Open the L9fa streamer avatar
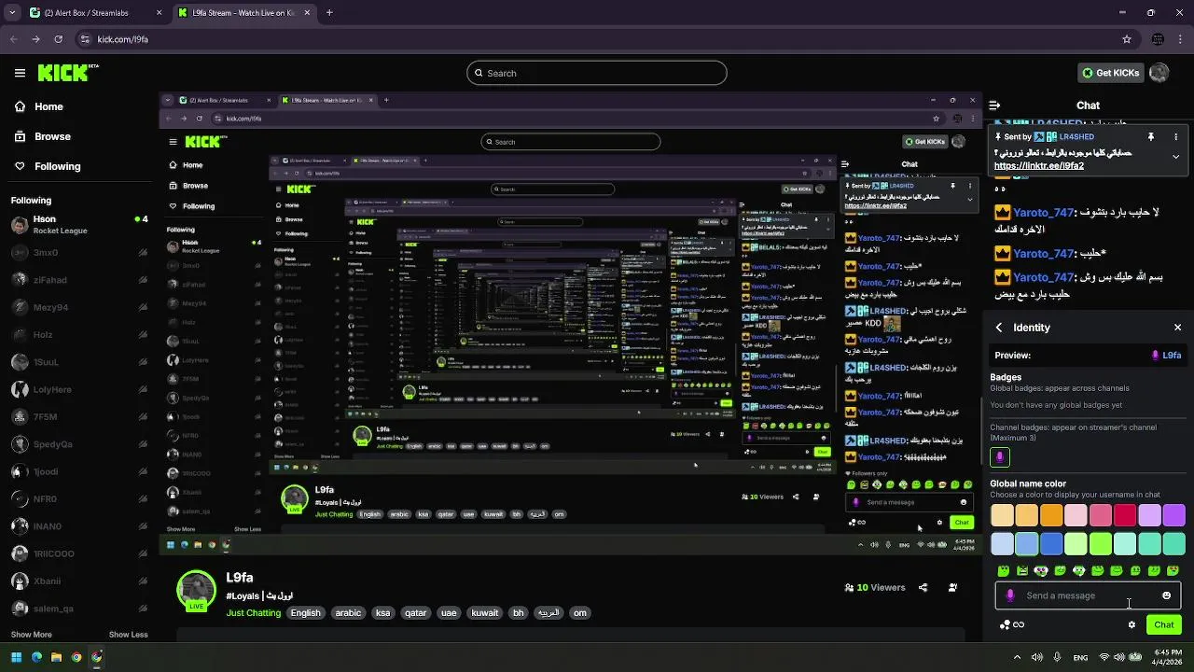The width and height of the screenshot is (1194, 672). [197, 591]
